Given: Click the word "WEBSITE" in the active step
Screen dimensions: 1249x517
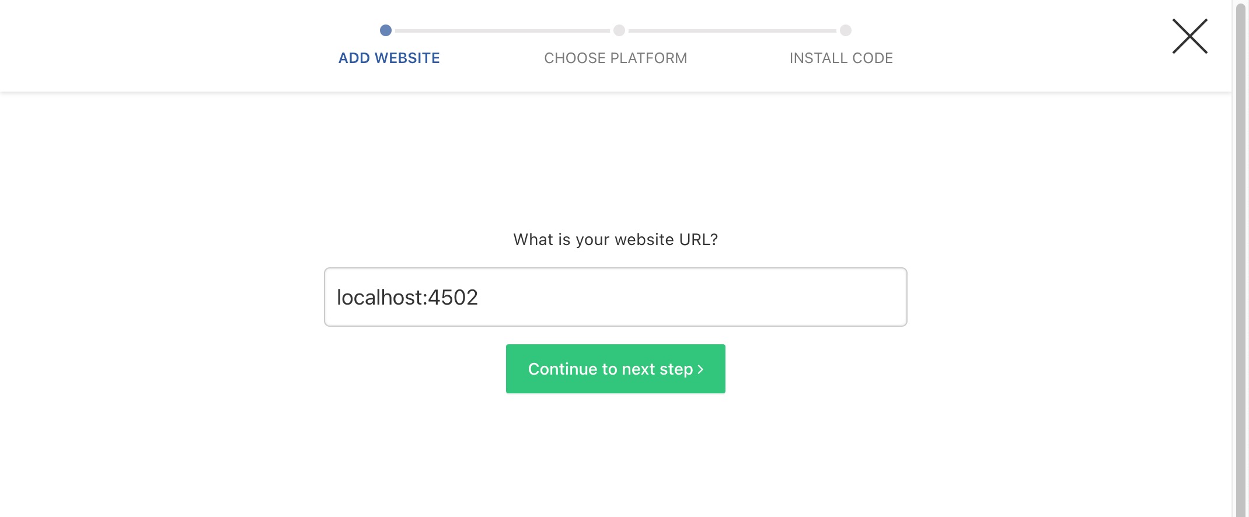Looking at the screenshot, I should click(x=407, y=58).
